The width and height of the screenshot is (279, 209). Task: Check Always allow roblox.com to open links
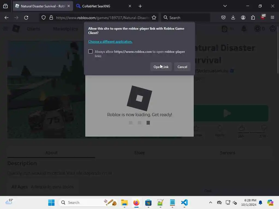pos(90,51)
